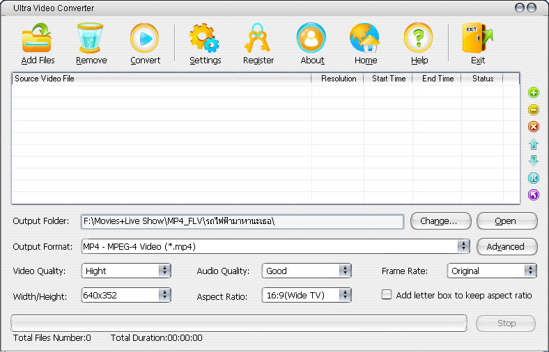Open the About person icon
This screenshot has height=352, width=549.
[311, 38]
